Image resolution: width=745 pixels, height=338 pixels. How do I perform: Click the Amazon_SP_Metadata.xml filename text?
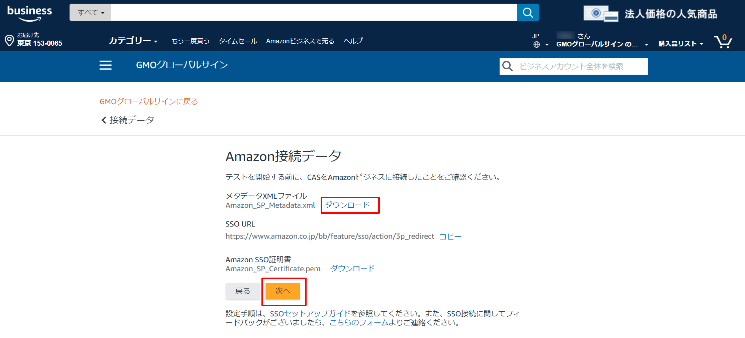coord(270,205)
